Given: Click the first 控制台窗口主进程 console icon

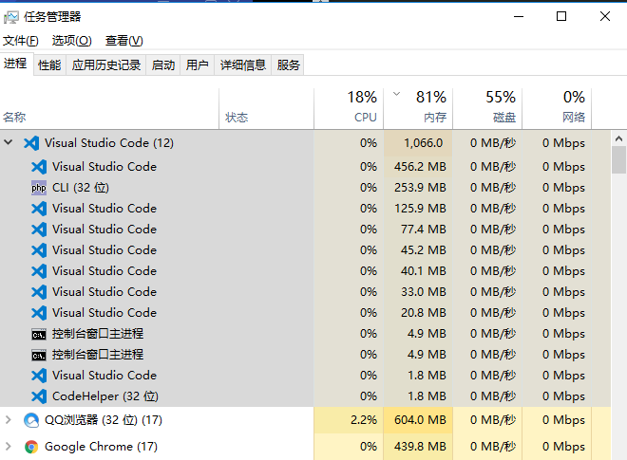Looking at the screenshot, I should click(39, 334).
